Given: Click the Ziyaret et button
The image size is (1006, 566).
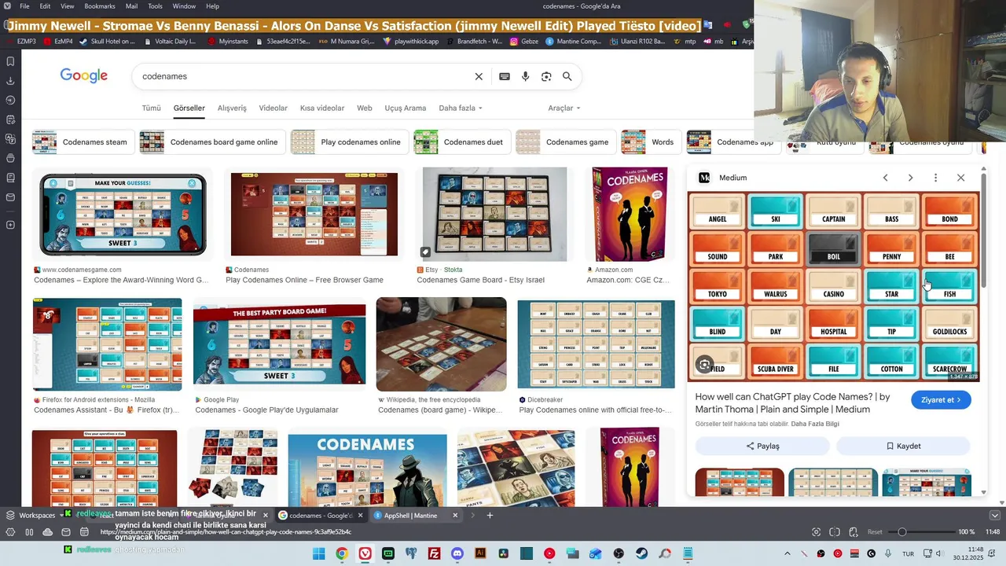Looking at the screenshot, I should tap(941, 400).
